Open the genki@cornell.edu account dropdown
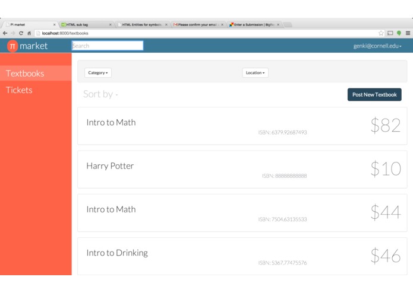Viewport: 413px width, 293px height. [377, 46]
